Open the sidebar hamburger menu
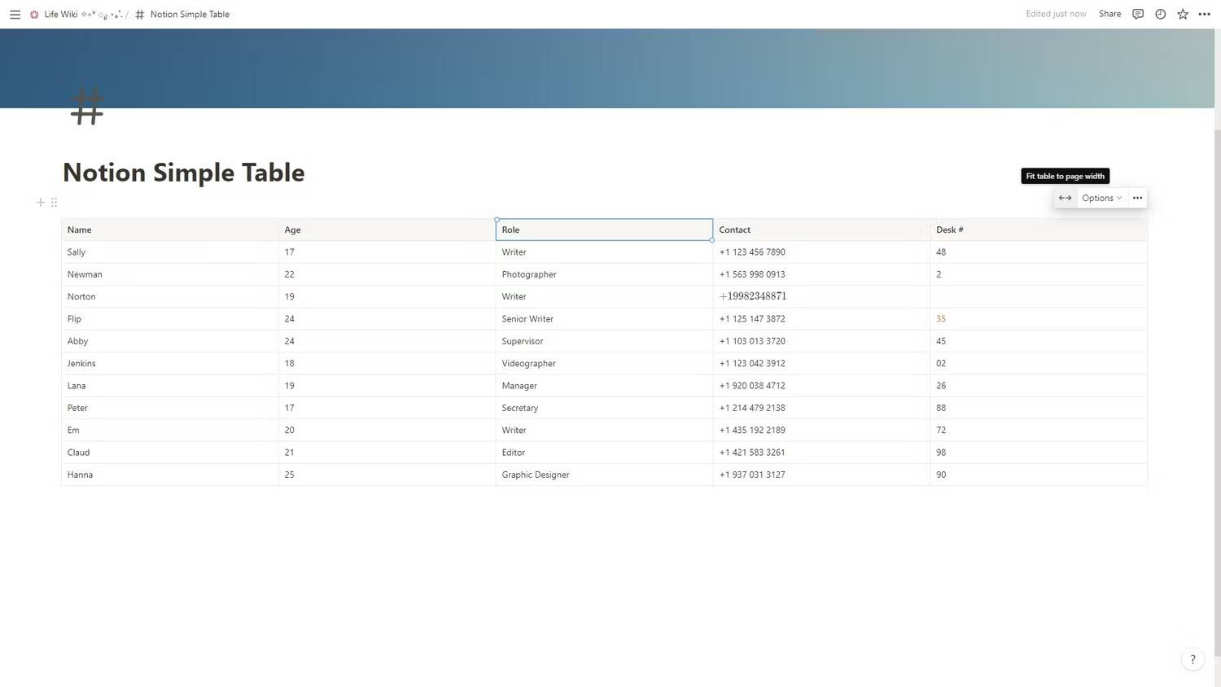 [15, 15]
